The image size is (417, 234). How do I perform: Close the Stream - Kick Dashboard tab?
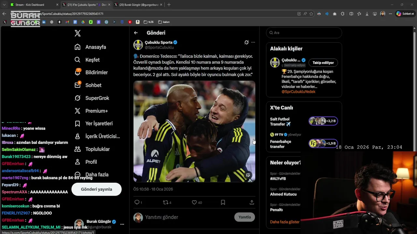tap(57, 5)
